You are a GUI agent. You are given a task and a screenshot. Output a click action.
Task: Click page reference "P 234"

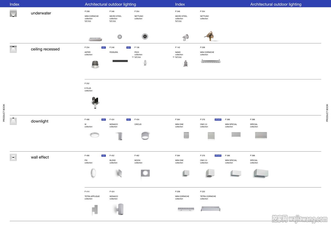pyautogui.click(x=87, y=47)
